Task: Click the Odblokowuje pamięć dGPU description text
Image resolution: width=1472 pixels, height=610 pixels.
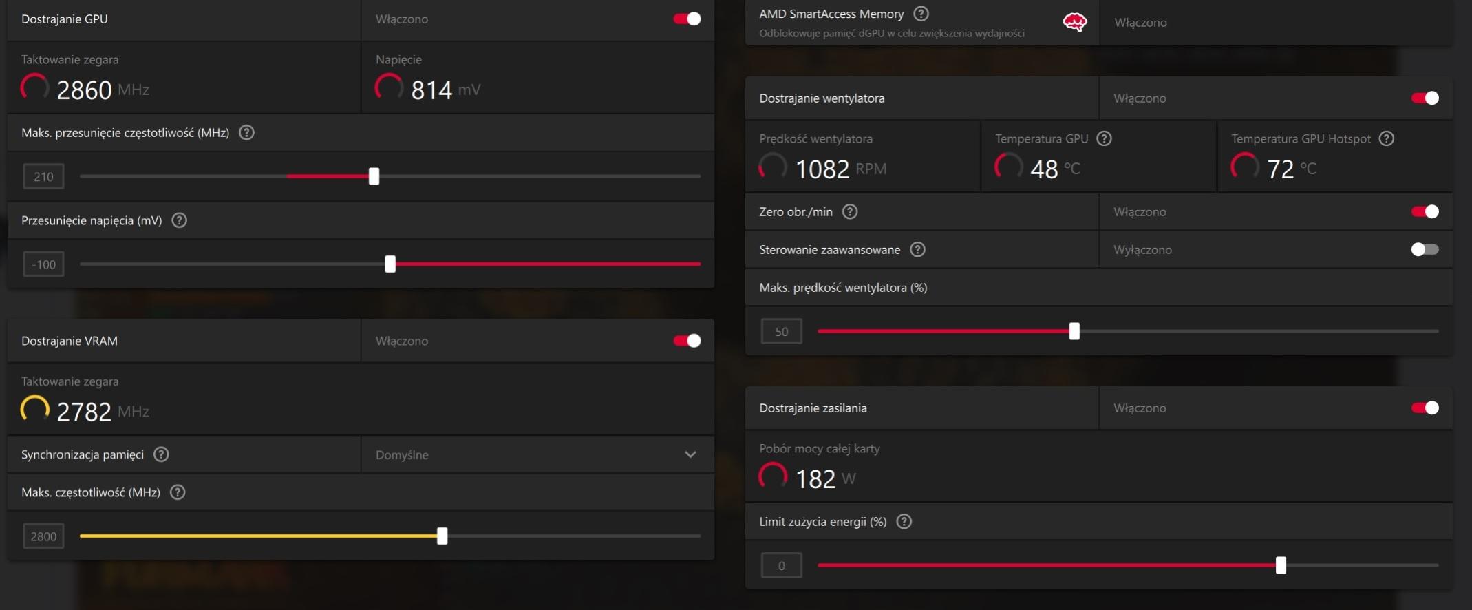Action: point(892,34)
